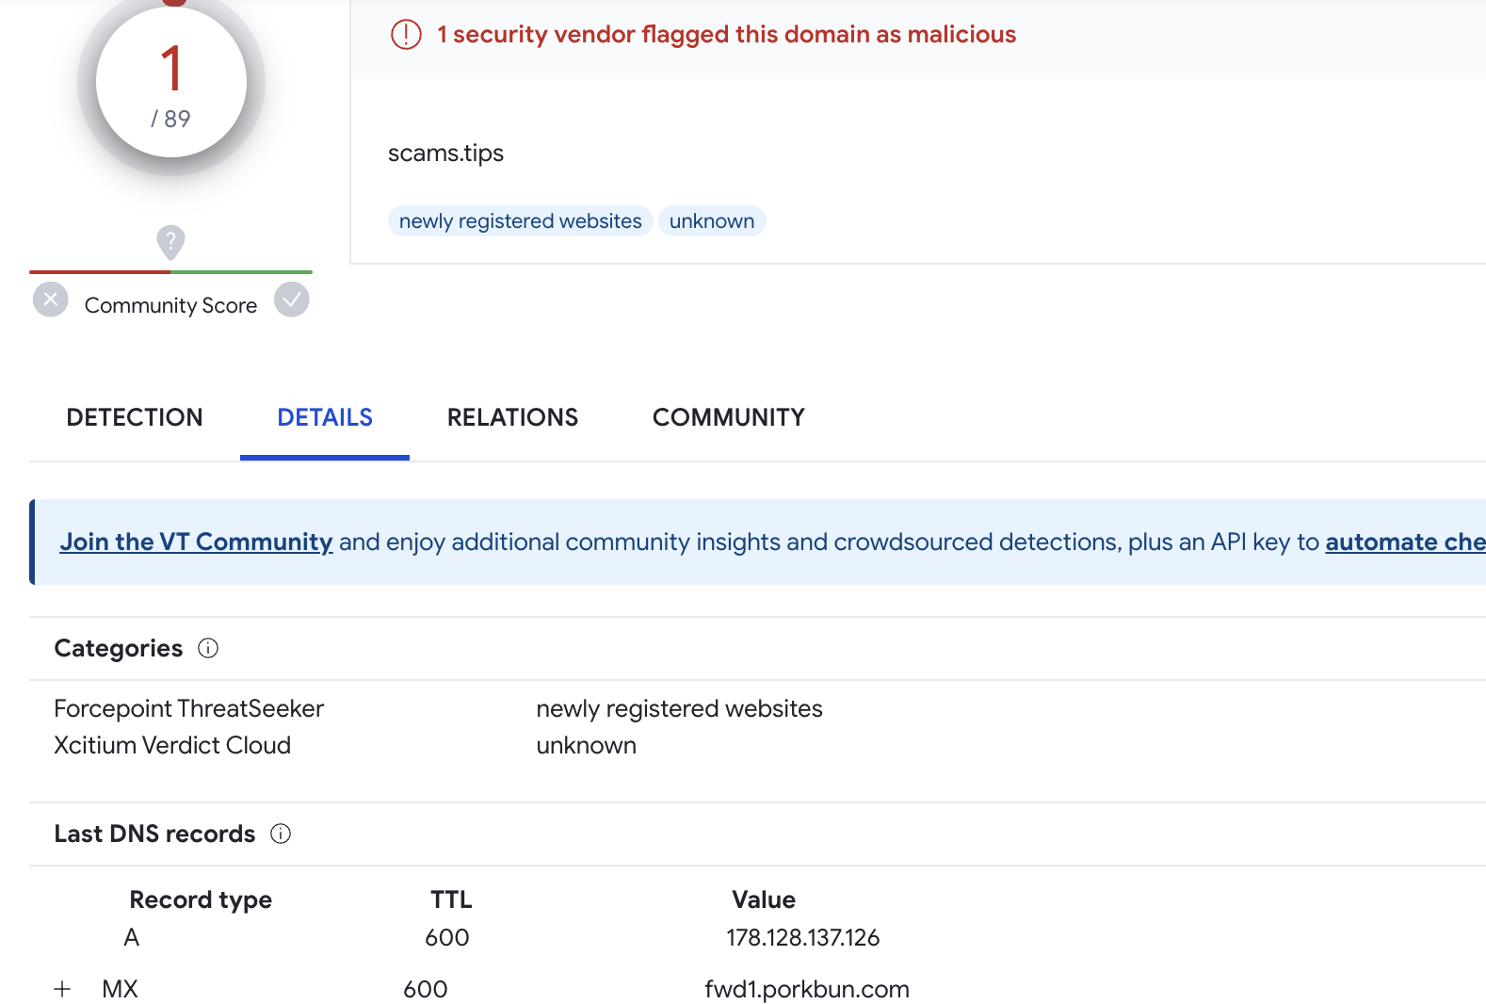The height and width of the screenshot is (1004, 1486).
Task: Click the unknown tag chip
Action: (712, 221)
